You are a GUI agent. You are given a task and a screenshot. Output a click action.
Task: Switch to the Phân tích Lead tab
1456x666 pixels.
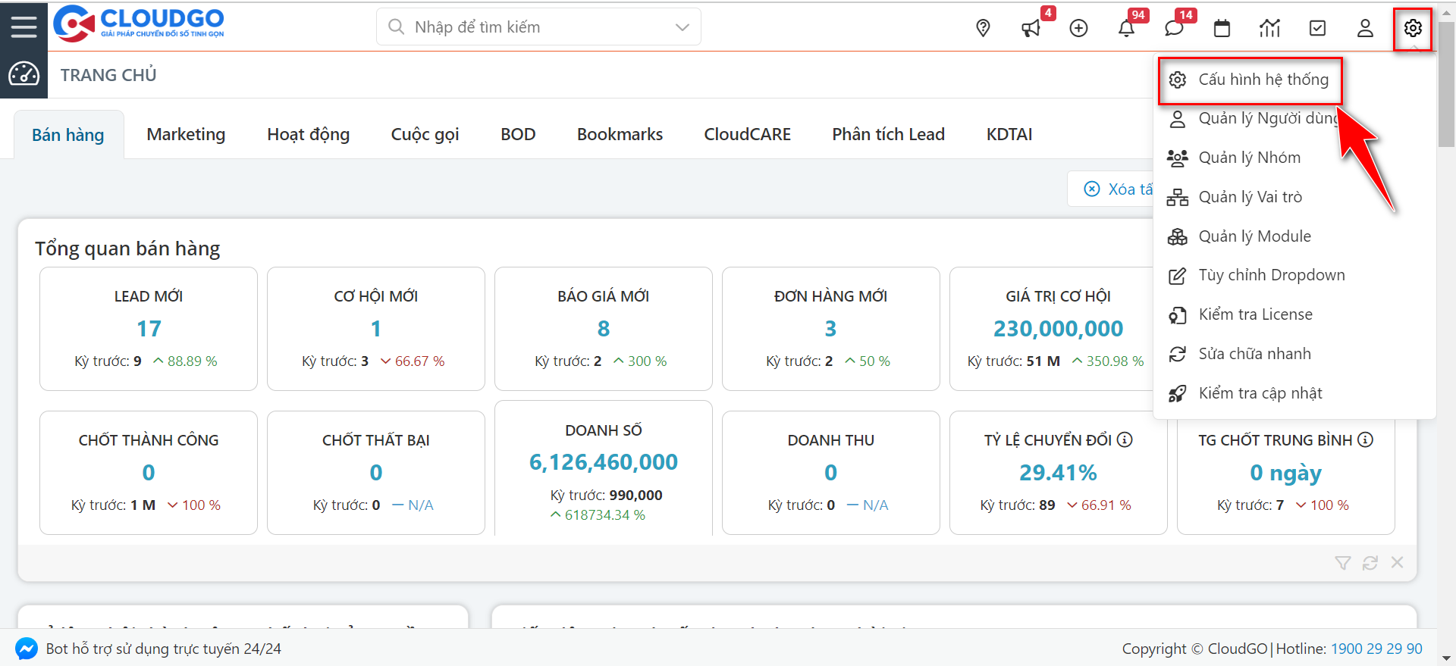tap(888, 134)
